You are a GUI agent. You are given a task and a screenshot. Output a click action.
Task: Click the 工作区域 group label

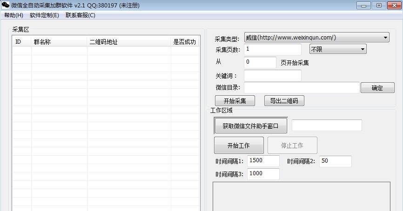click(x=222, y=110)
